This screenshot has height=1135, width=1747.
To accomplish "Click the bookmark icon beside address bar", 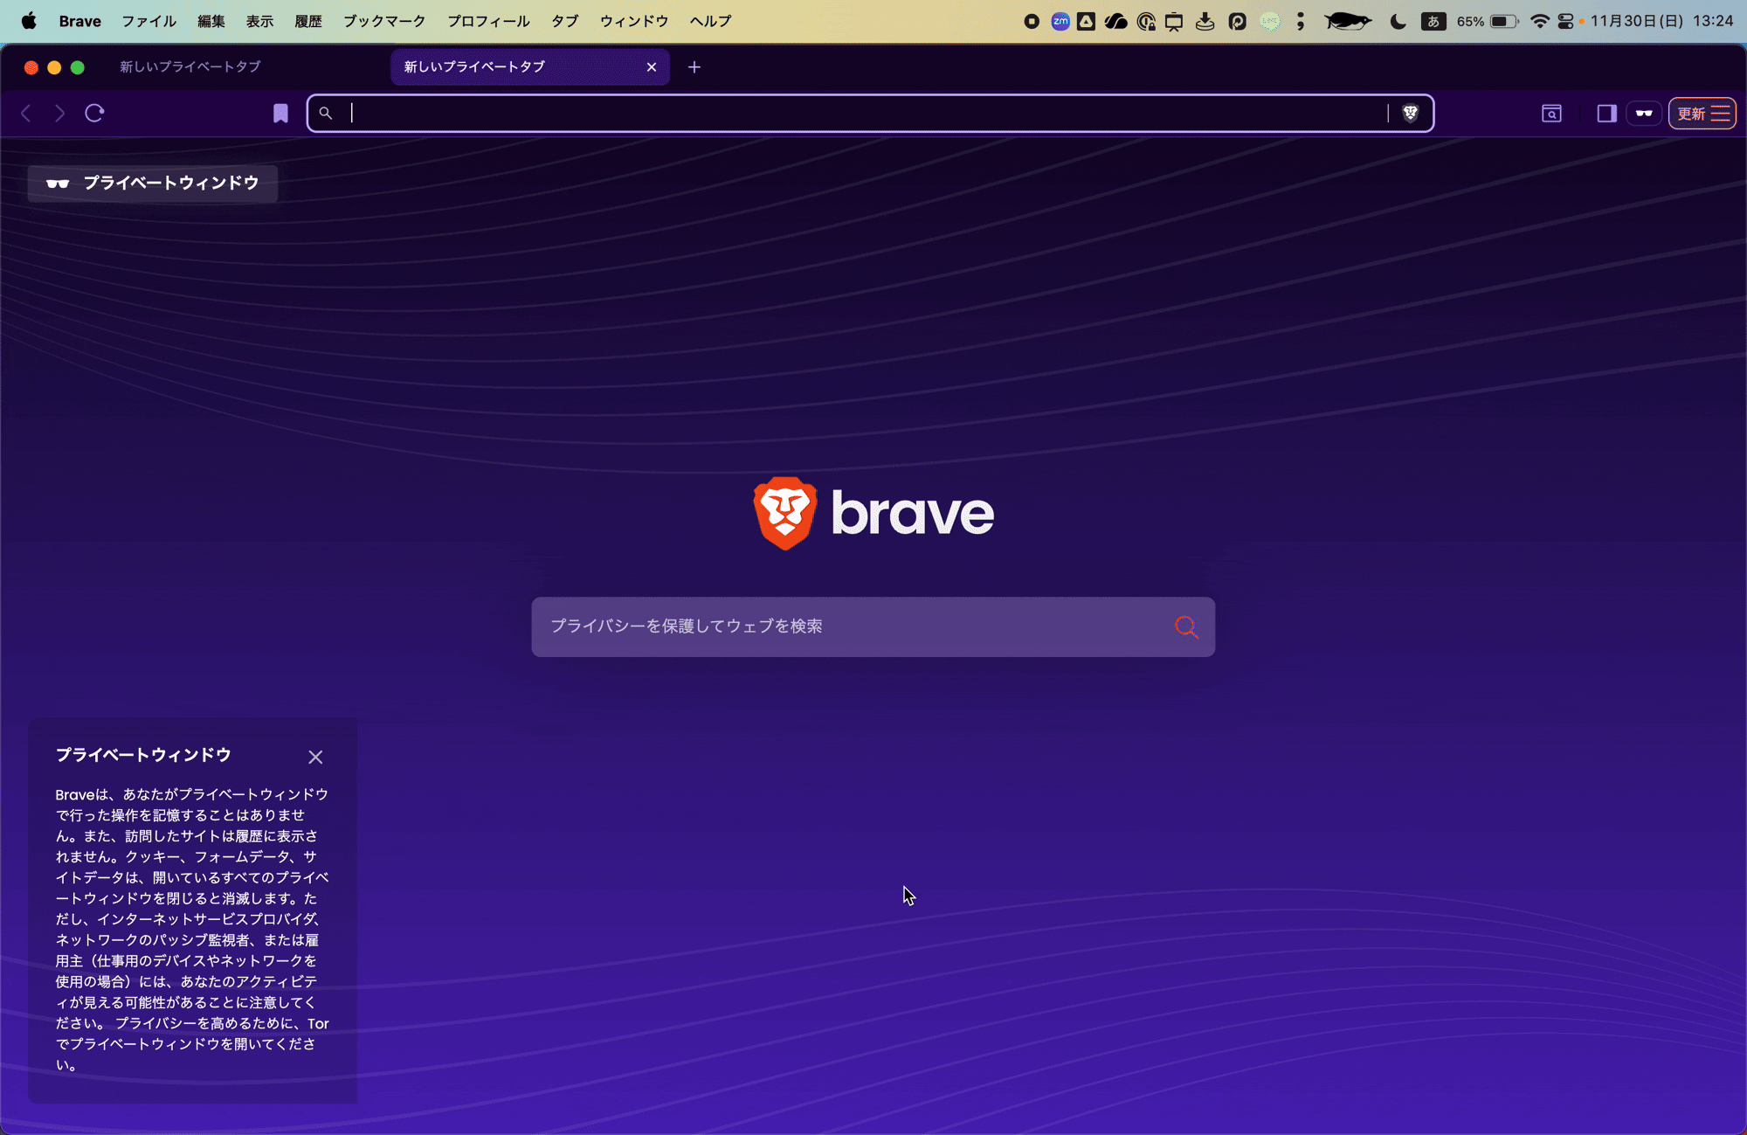I will [x=280, y=114].
